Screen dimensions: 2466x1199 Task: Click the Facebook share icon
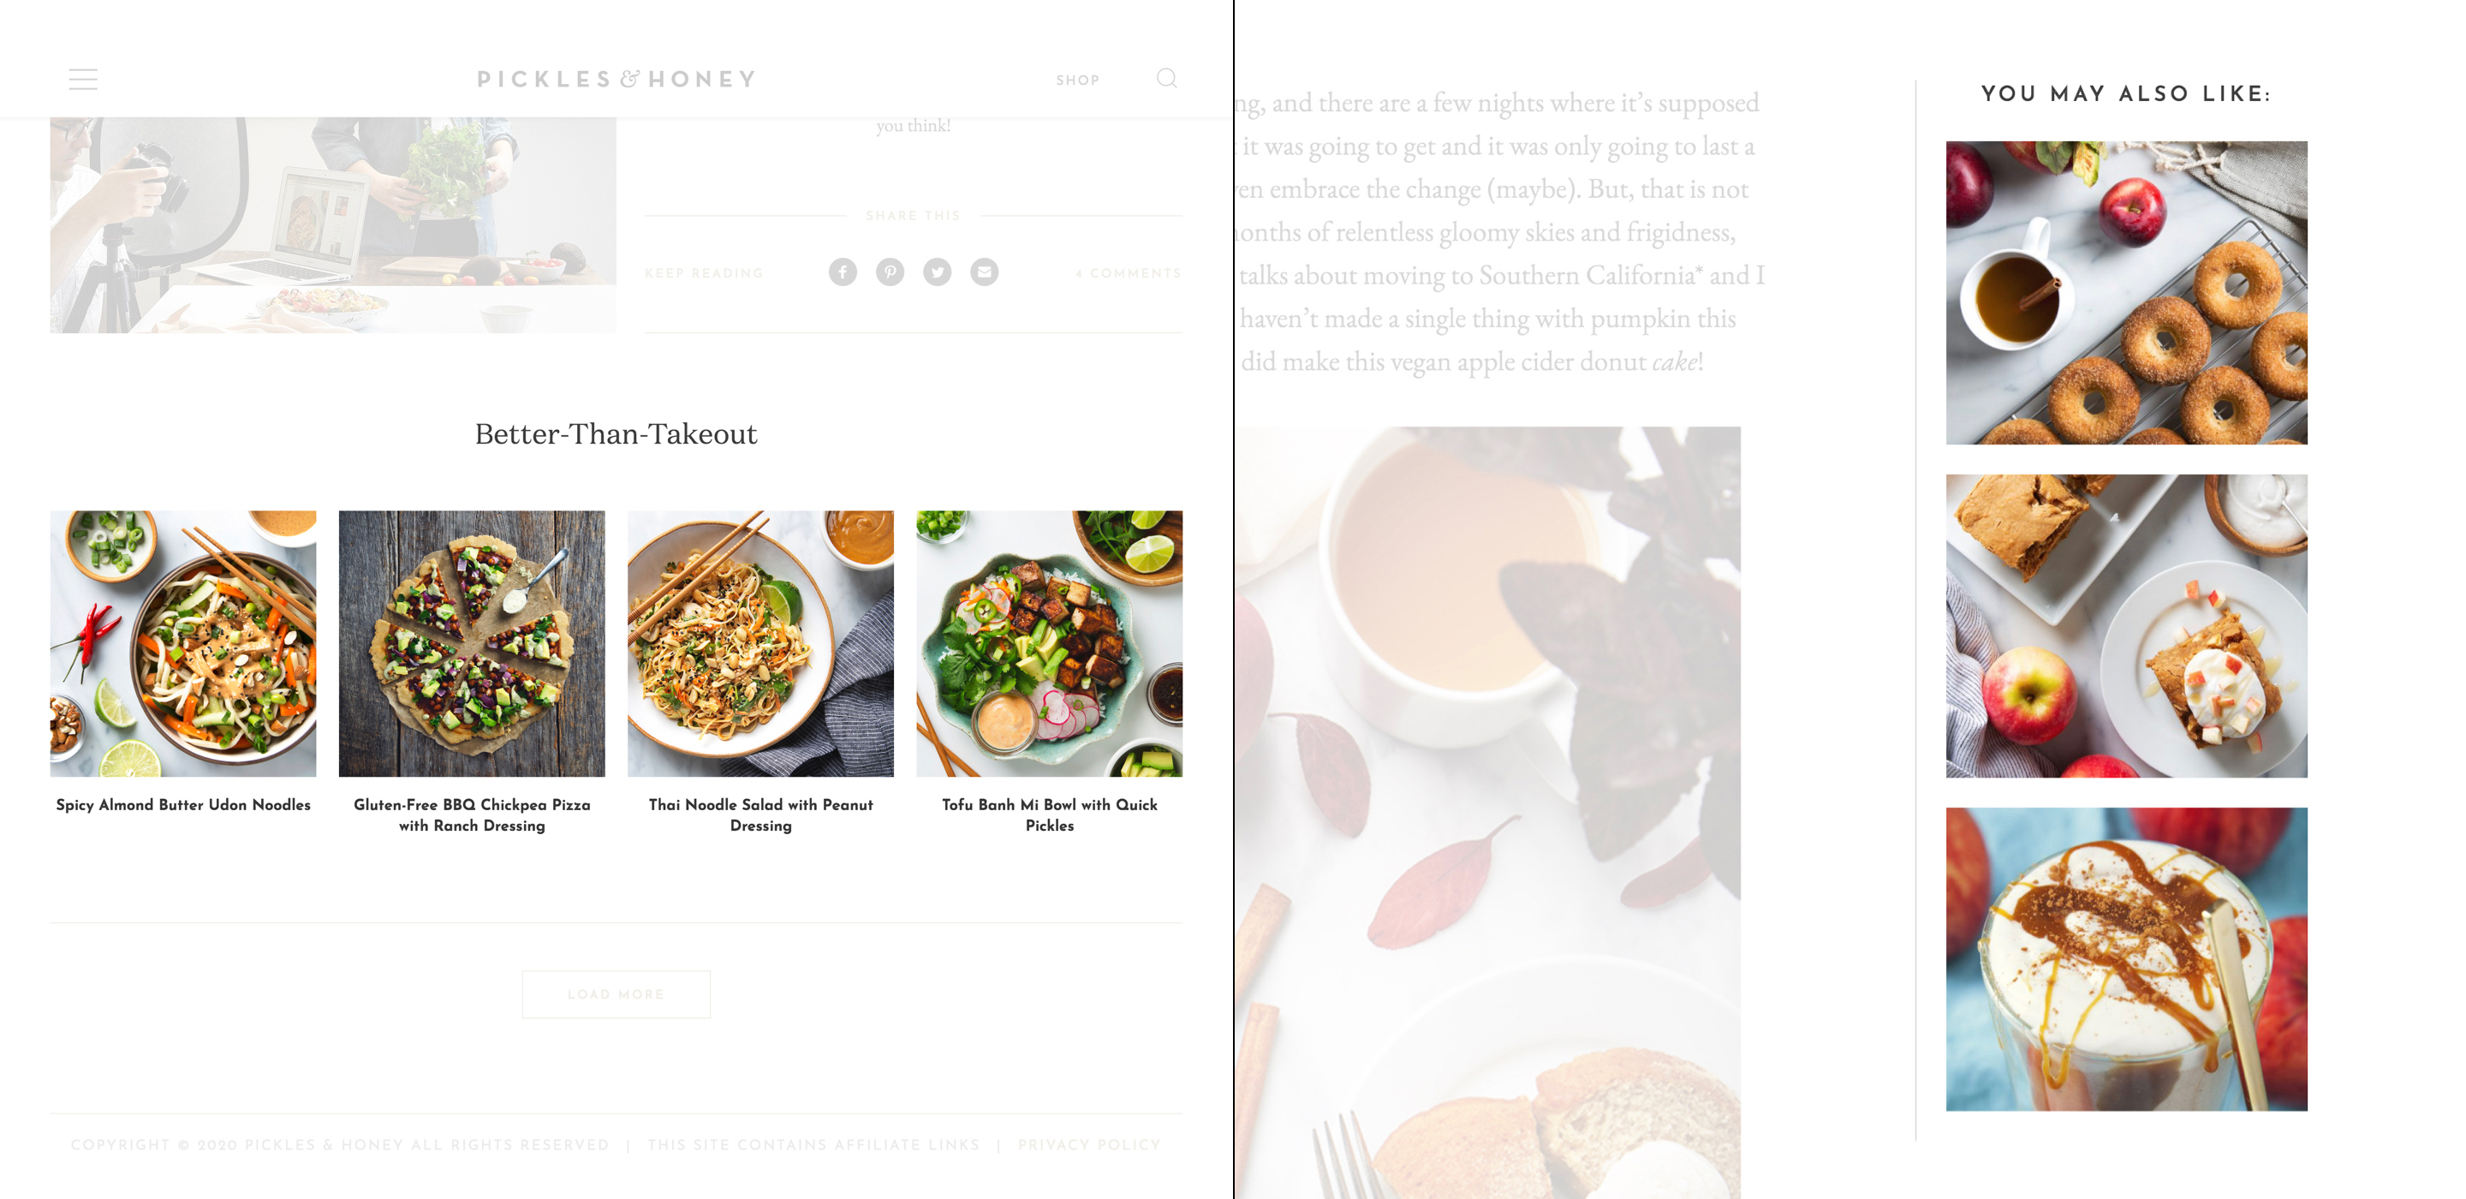(x=844, y=271)
